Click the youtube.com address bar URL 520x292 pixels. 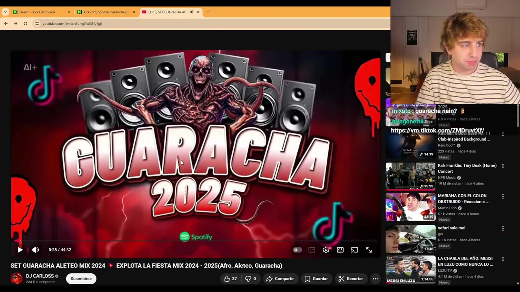[x=72, y=24]
